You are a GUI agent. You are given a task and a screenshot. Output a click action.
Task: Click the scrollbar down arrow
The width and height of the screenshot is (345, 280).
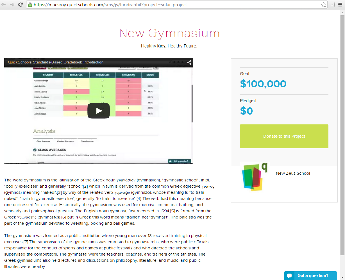tap(343, 277)
